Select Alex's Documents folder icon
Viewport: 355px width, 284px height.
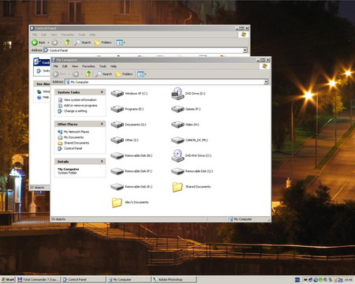(x=117, y=202)
